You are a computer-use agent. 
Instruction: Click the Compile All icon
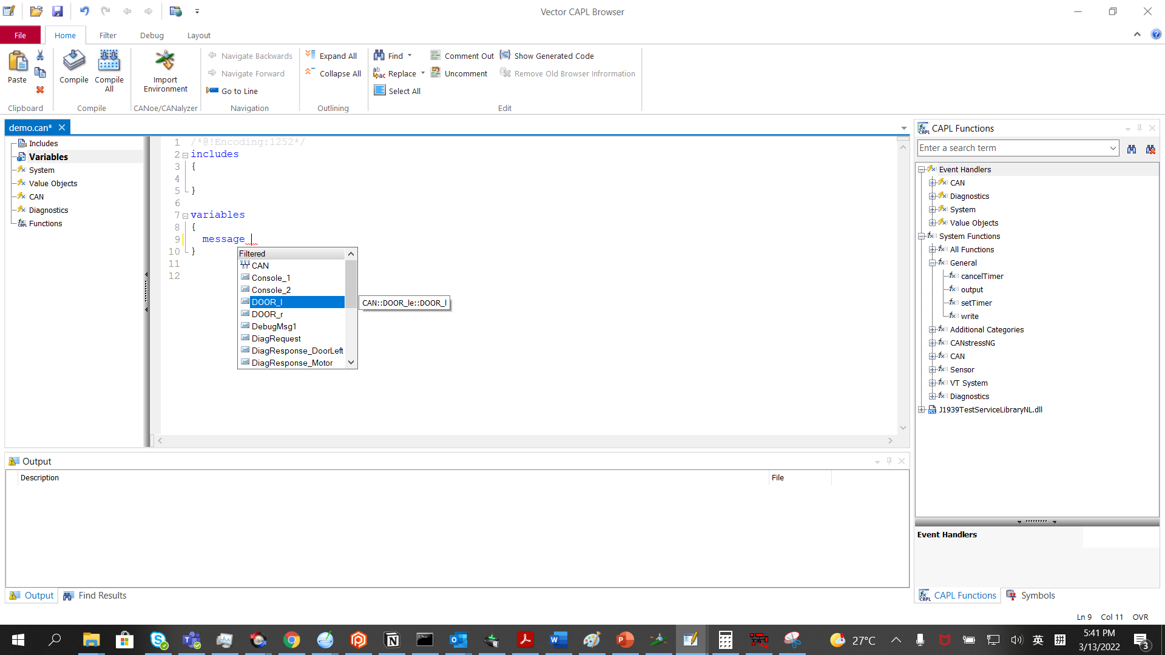point(109,61)
